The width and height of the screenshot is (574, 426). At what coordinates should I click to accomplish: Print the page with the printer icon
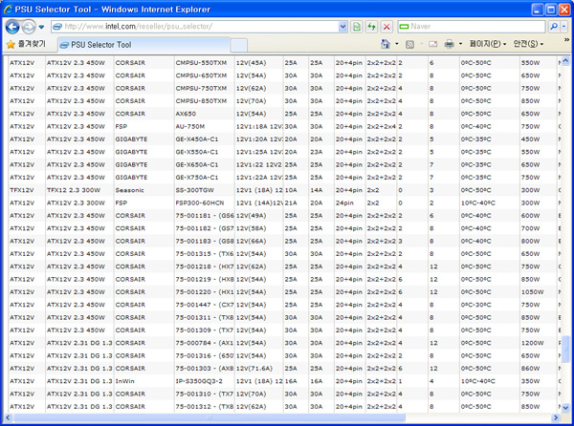click(x=450, y=44)
